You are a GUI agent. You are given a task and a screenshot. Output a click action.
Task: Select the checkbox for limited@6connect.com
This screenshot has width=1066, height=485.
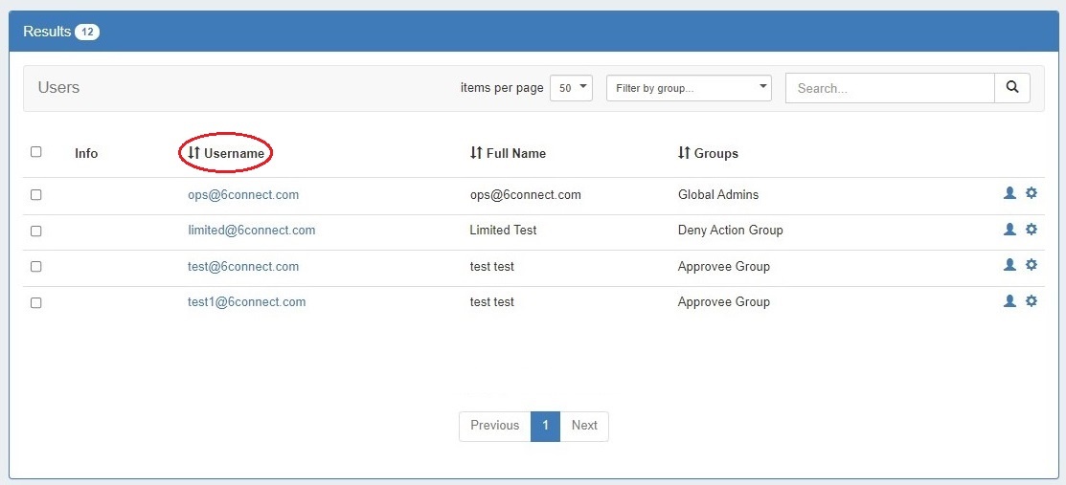(36, 231)
